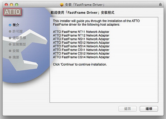Click the 選取目標 step bullet
This screenshot has height=119, width=166.
pos(10,38)
